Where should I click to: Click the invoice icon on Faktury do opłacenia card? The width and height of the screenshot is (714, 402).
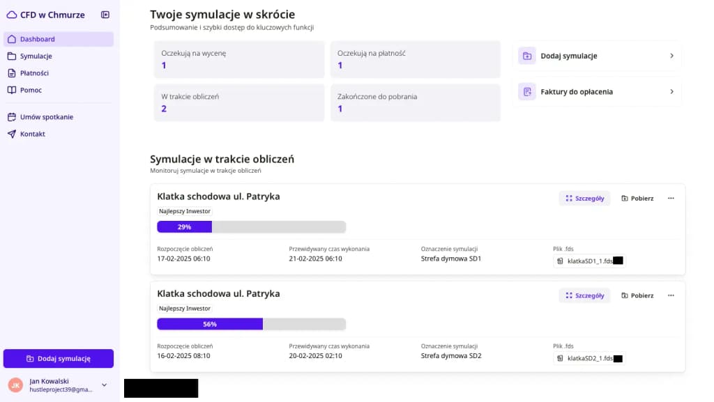(x=526, y=91)
